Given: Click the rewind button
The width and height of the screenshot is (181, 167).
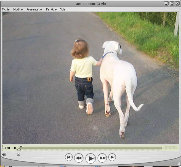Looking at the screenshot, I should click(x=79, y=158).
